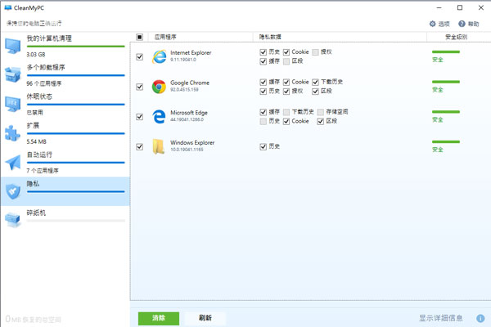
Task: Select the 碎纸机 sidebar label
Action: 36,213
